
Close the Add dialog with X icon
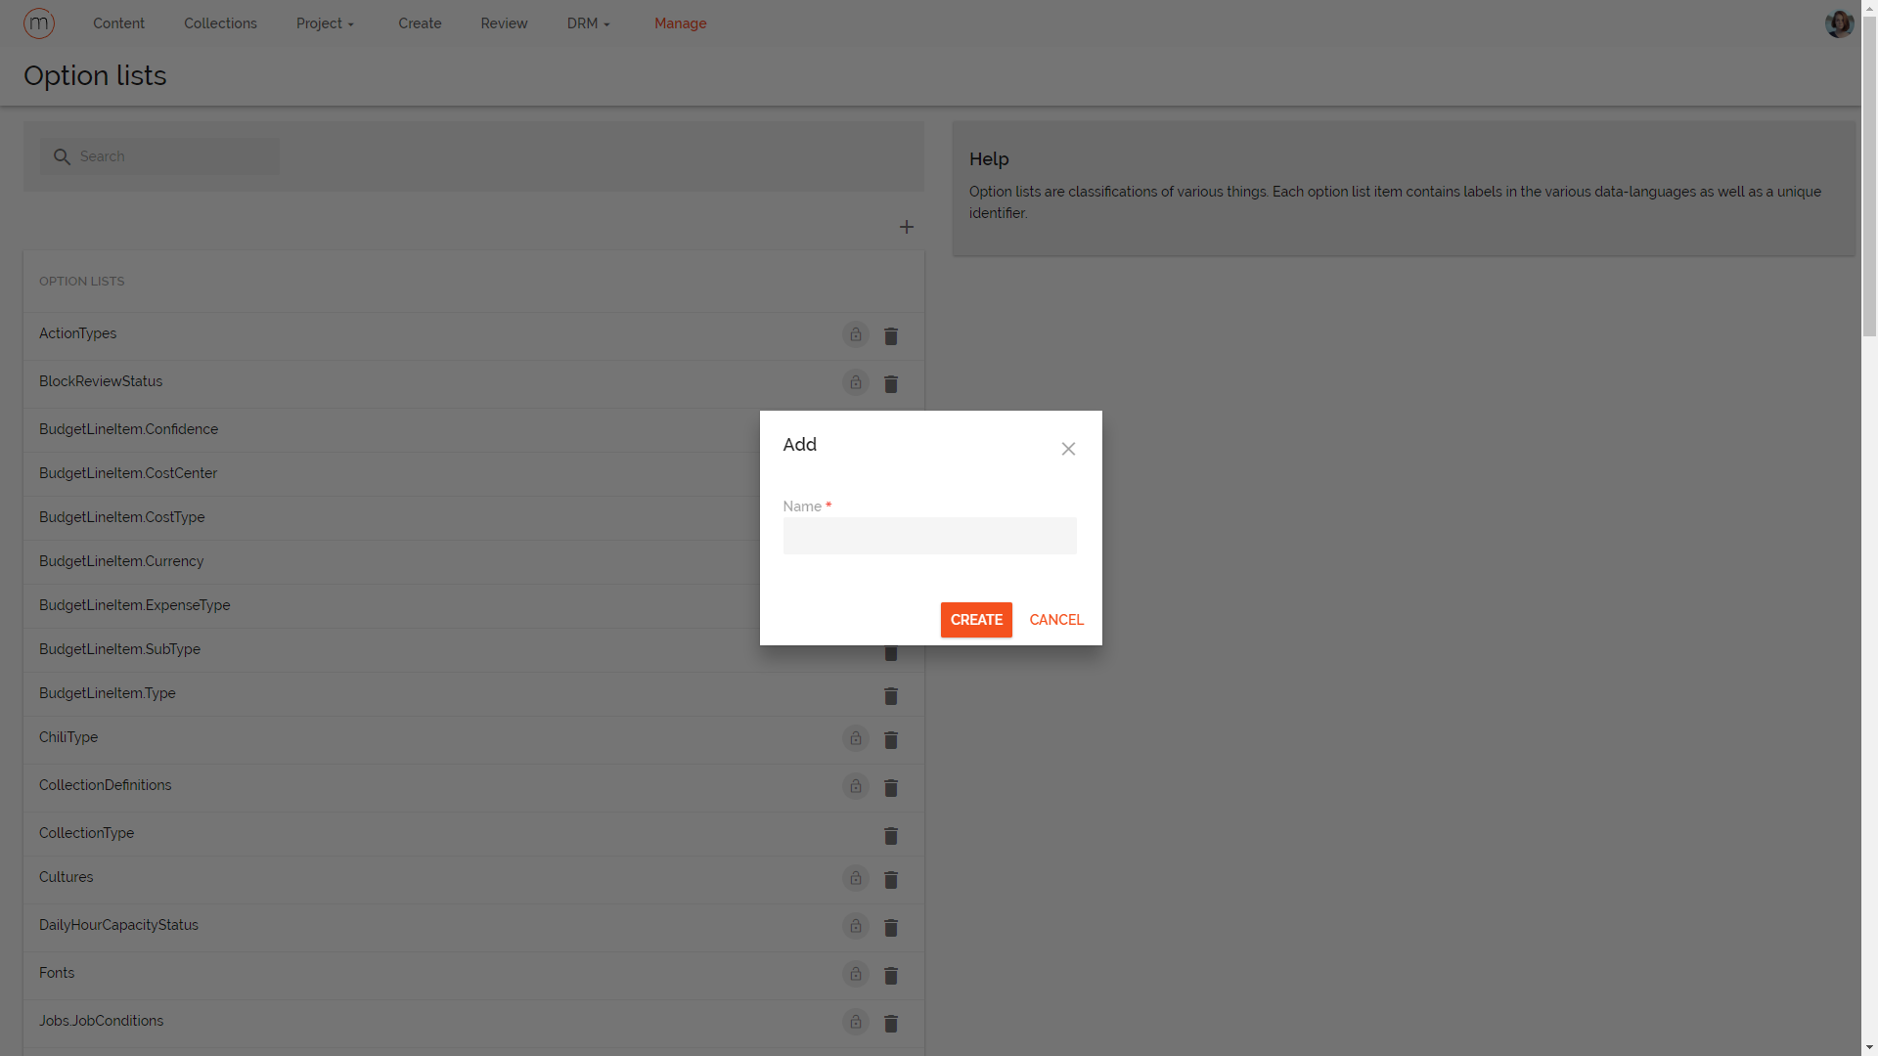[x=1068, y=449]
